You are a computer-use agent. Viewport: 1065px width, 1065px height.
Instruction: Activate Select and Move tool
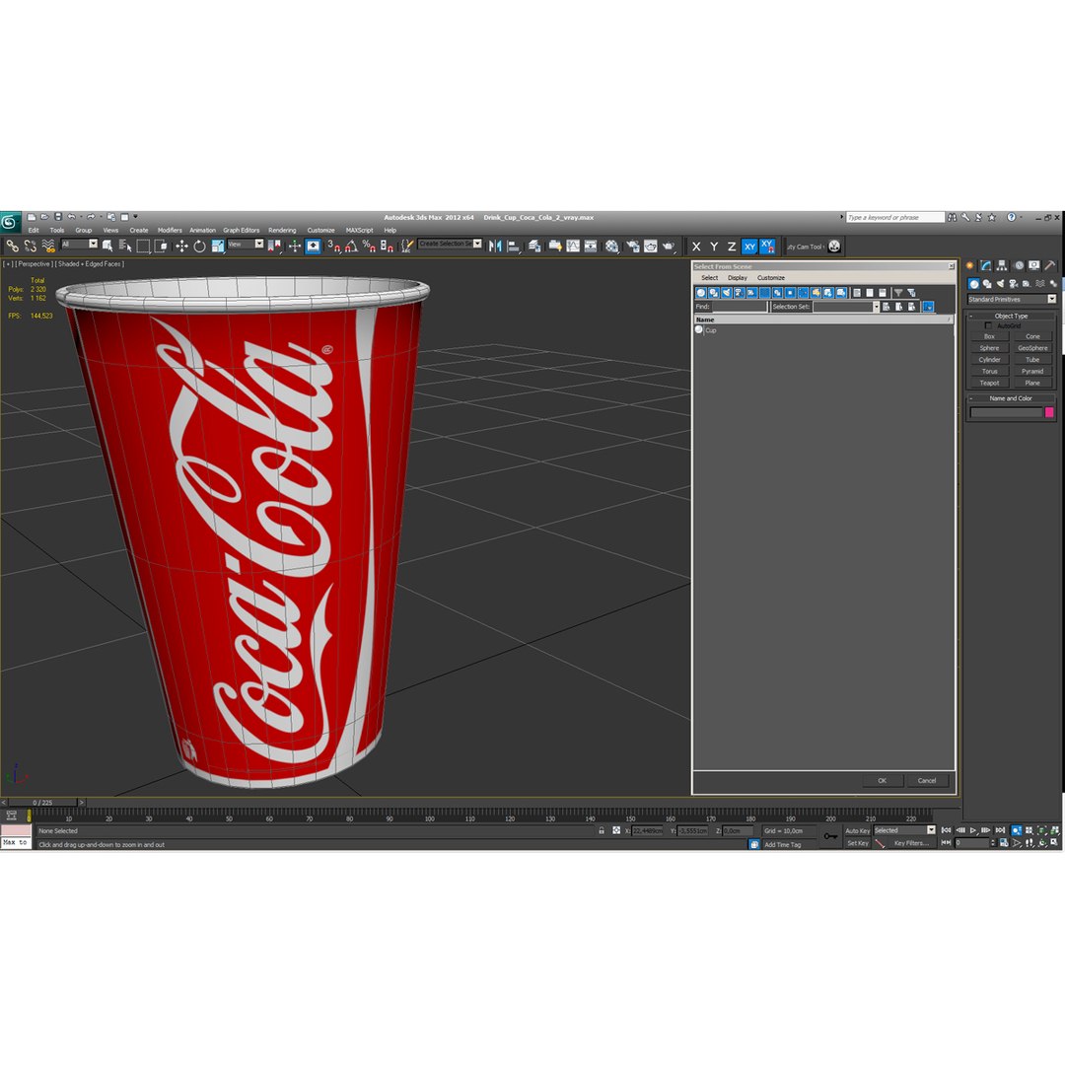point(181,246)
